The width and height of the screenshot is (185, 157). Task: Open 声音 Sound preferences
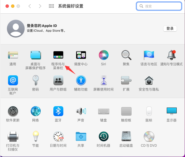coord(81,111)
